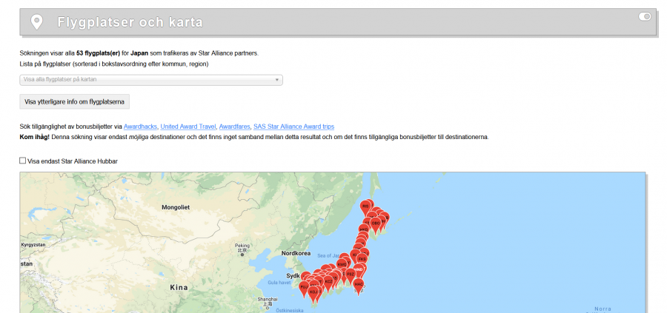Click the RIS airport map marker
667x313 pixels.
click(x=365, y=206)
